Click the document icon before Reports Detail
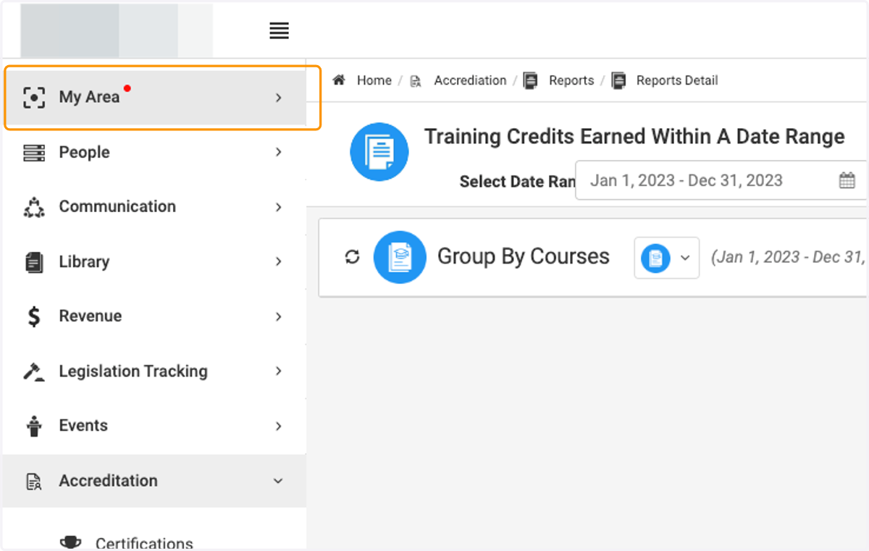 point(618,80)
